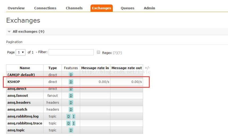This screenshot has height=138, width=228.
Task: Click into the Filter text field
Action: click(71, 52)
